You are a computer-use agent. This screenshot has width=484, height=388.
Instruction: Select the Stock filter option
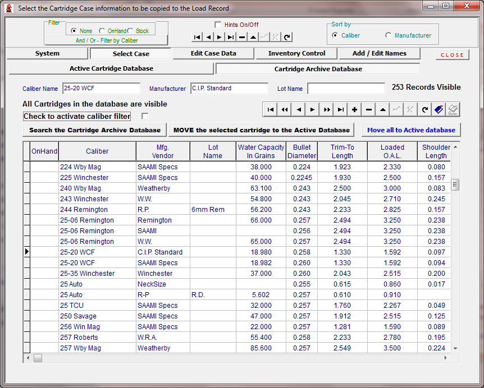click(130, 31)
